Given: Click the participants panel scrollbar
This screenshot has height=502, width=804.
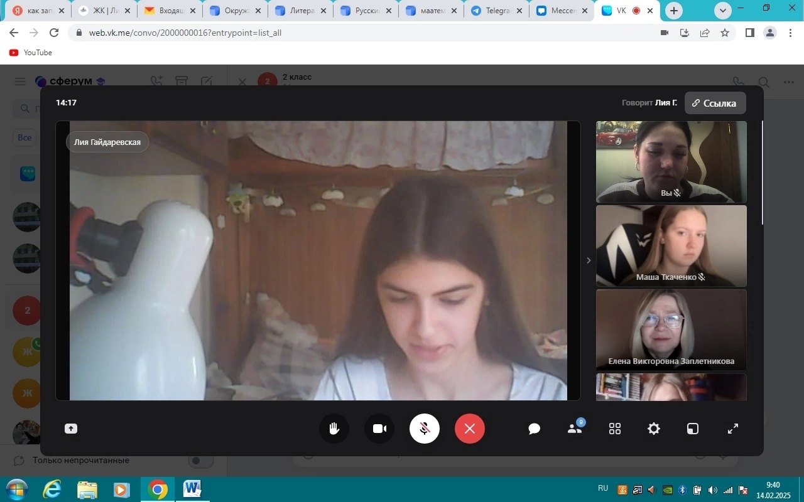Looking at the screenshot, I should click(x=763, y=173).
